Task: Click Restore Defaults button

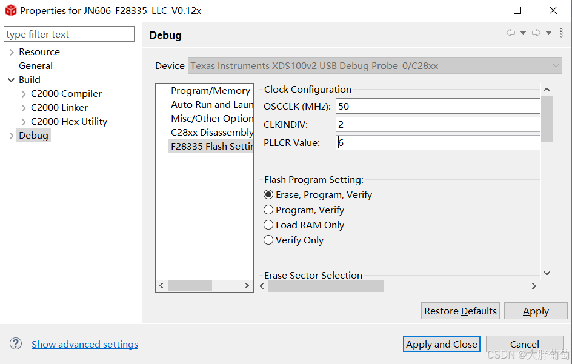Action: coord(461,311)
